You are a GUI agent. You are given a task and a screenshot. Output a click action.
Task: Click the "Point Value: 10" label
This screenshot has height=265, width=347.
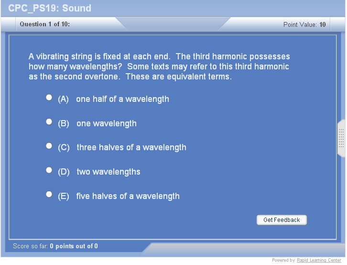click(304, 24)
